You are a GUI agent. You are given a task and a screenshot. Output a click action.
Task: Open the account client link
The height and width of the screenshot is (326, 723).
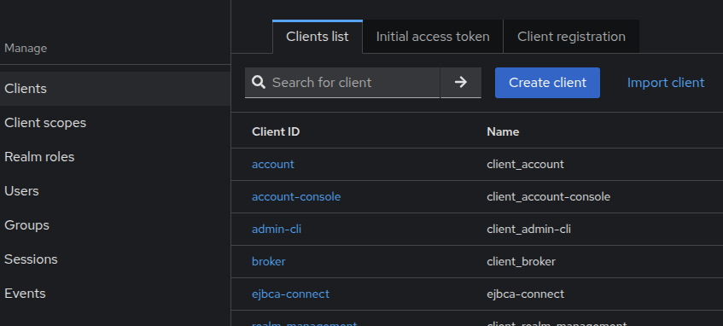[273, 164]
